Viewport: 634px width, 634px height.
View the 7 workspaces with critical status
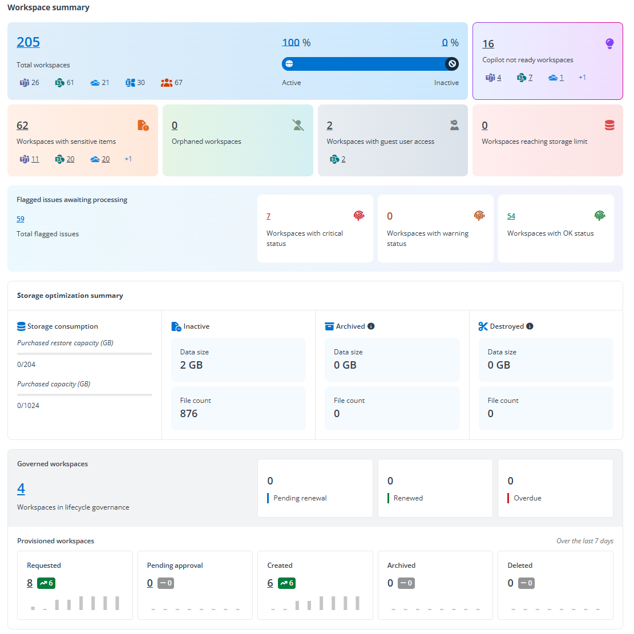click(268, 216)
